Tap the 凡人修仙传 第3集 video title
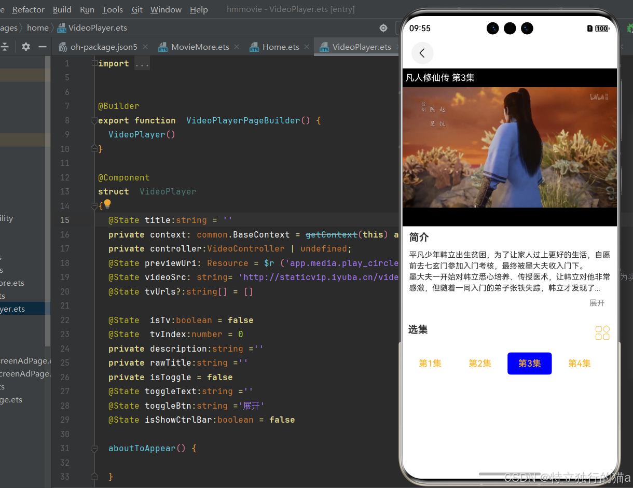Image resolution: width=633 pixels, height=488 pixels. coord(440,78)
